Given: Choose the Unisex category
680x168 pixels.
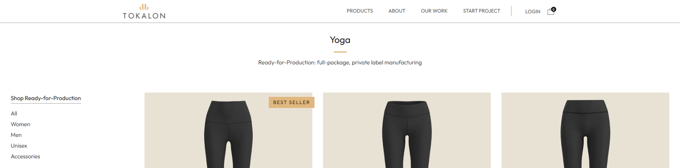Looking at the screenshot, I should pos(19,146).
